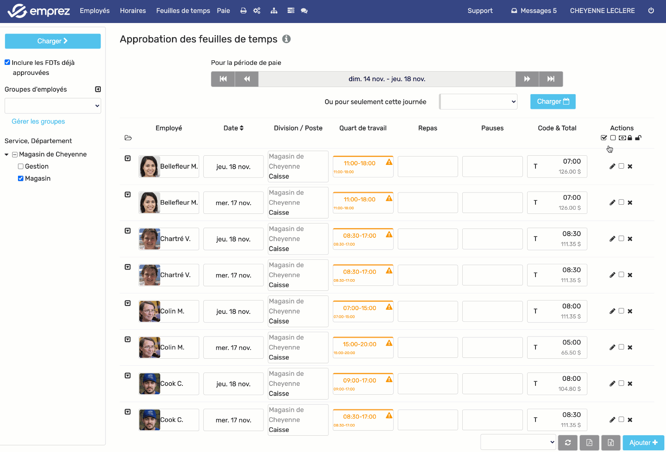Edit Bellefleur M. jeu. 18 nov. timesheet

click(612, 167)
